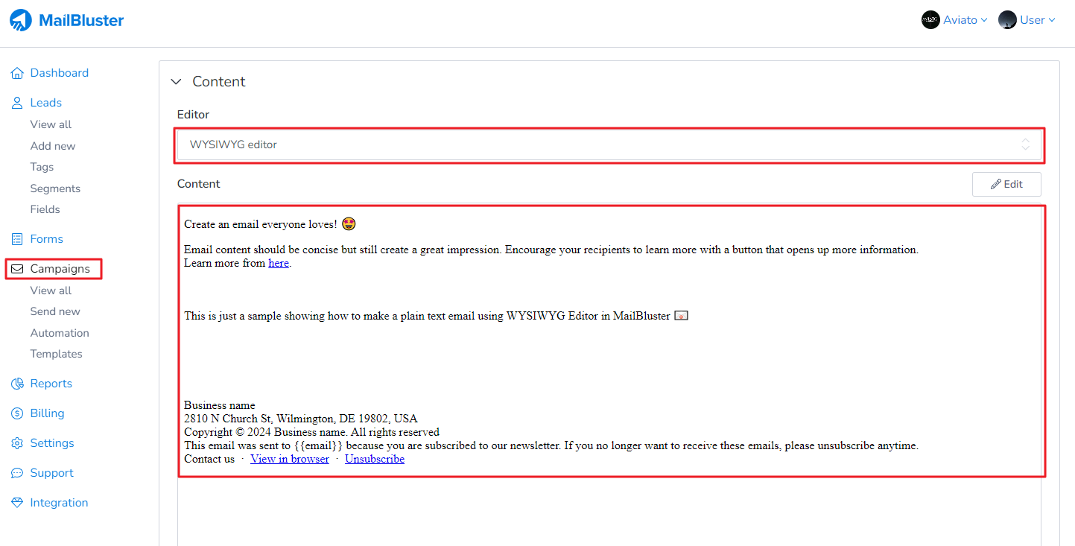Image resolution: width=1075 pixels, height=546 pixels.
Task: Click the Integration diamond icon
Action: [17, 503]
